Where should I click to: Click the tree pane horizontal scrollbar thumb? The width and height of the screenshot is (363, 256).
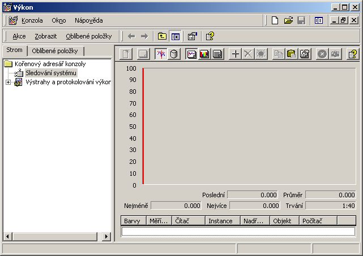tap(55, 237)
